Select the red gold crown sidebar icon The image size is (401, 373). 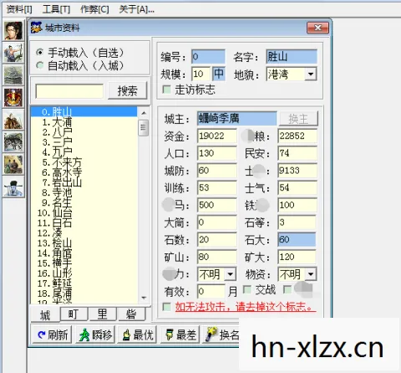13,97
